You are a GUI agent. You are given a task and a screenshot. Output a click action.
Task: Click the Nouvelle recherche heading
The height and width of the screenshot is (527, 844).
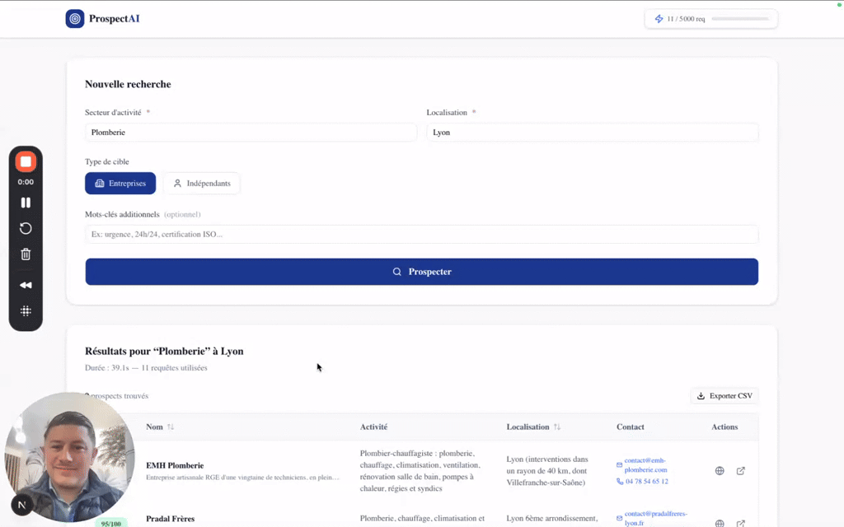click(x=128, y=84)
